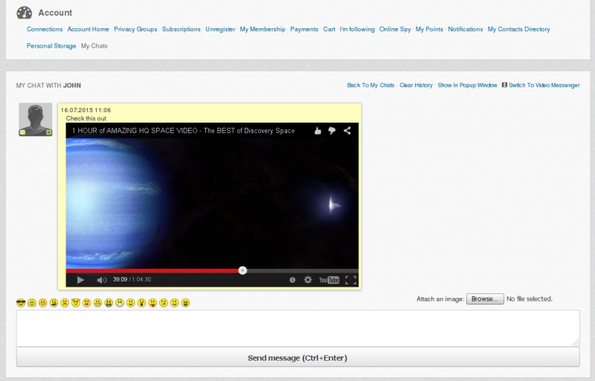This screenshot has width=595, height=381.
Task: Click the 39:09 / 1:04:30 time display
Action: click(x=132, y=279)
